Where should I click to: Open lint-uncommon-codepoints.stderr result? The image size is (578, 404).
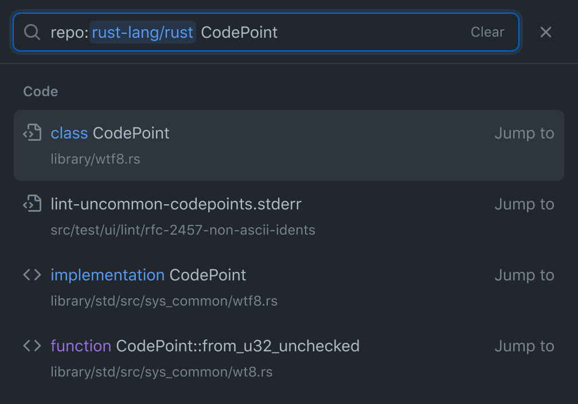[x=175, y=204]
